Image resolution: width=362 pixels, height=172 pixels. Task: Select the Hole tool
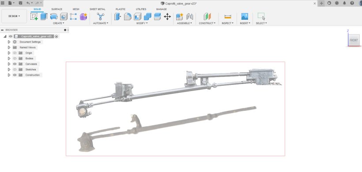tap(64, 17)
